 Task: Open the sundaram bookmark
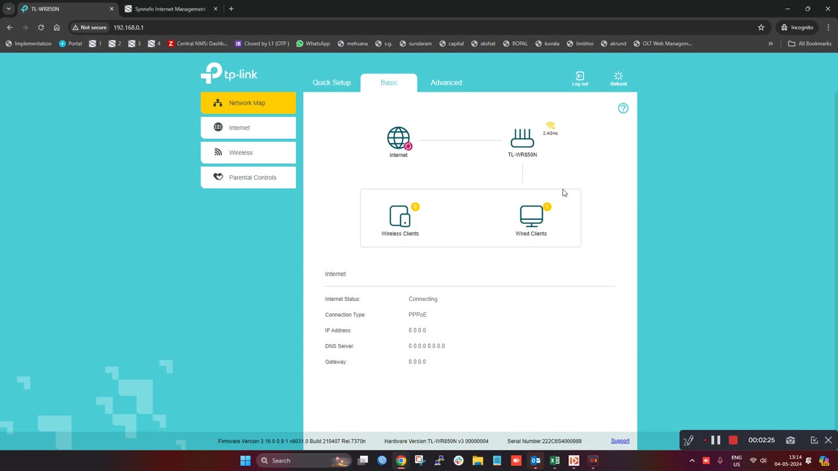pos(415,44)
